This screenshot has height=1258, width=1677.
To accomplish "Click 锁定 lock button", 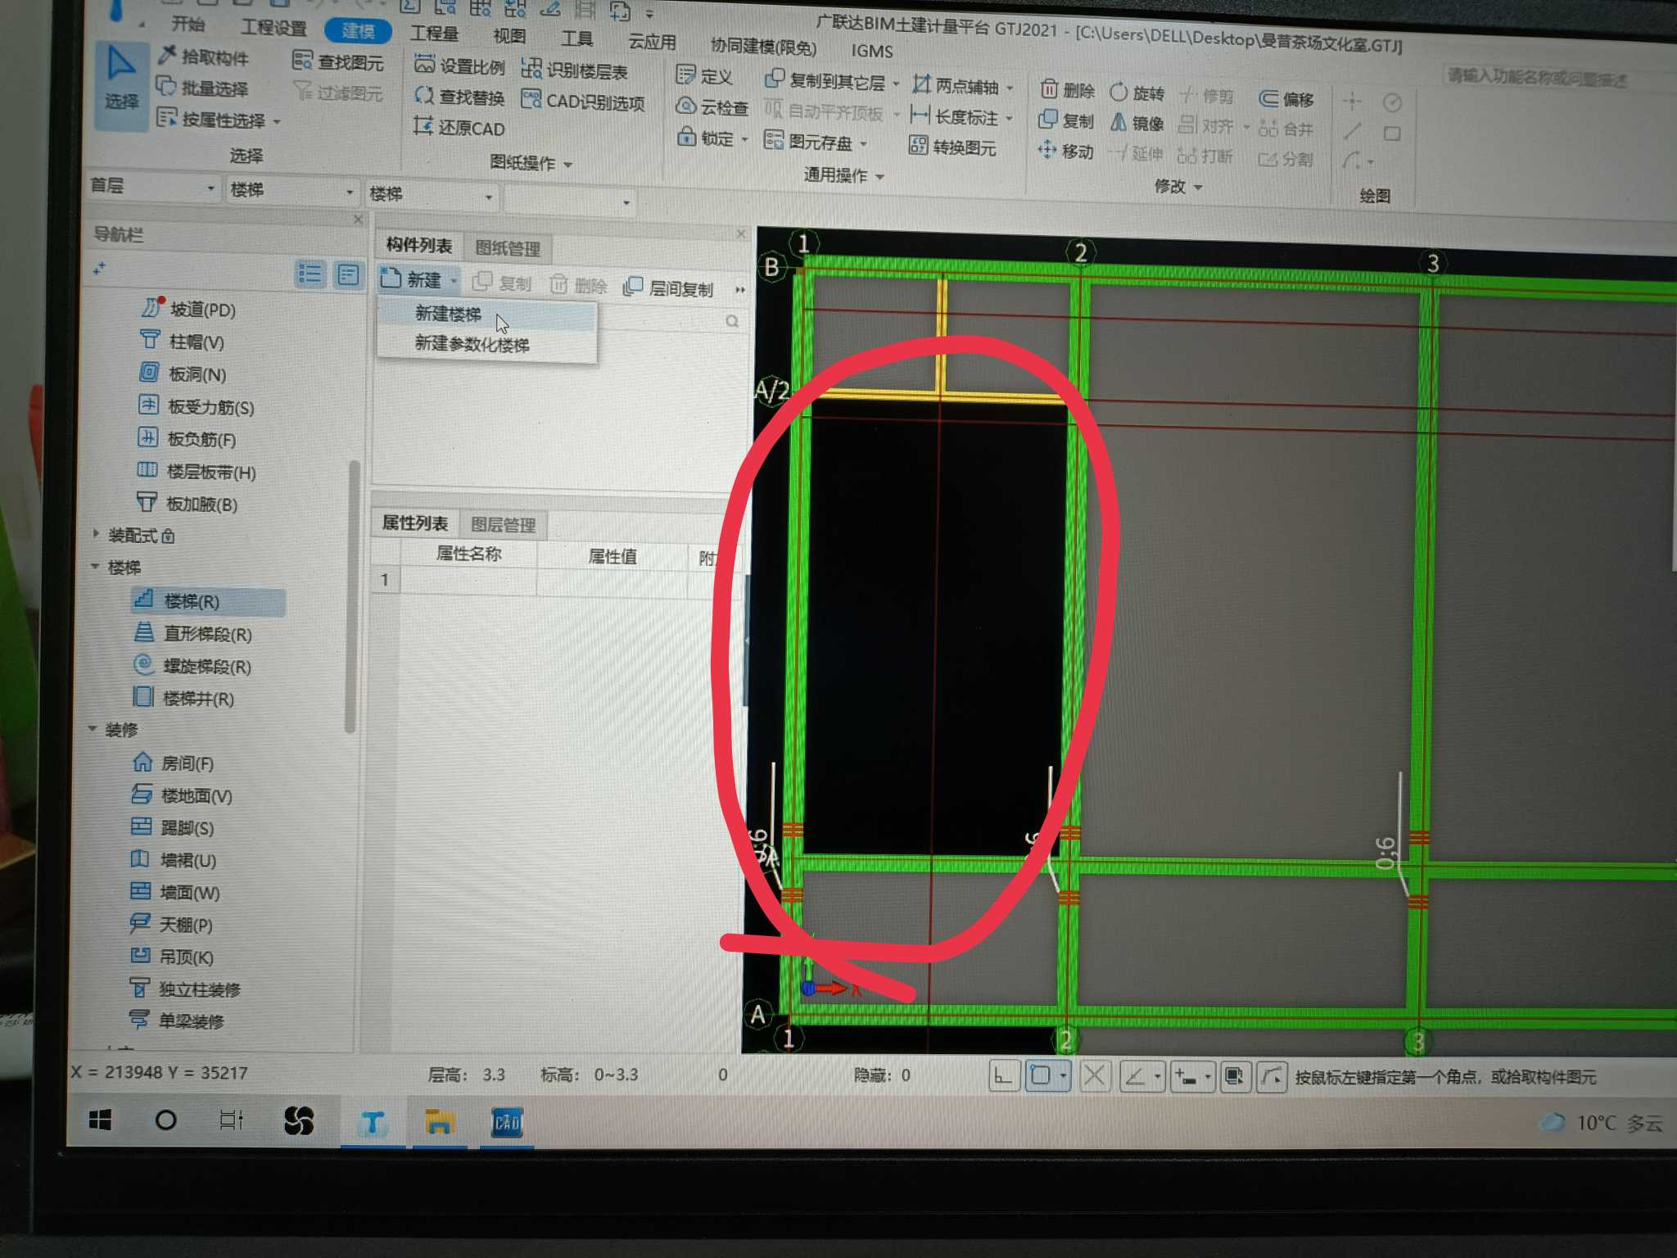I will coord(707,138).
